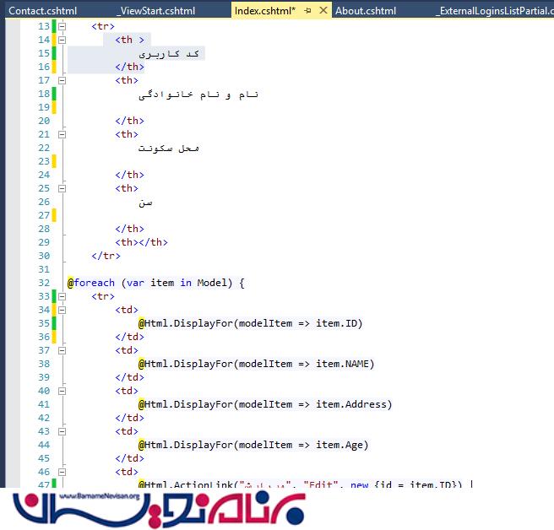Screen dimensions: 554x530
Task: Pin the Index.cshtml tab
Action: [x=308, y=11]
